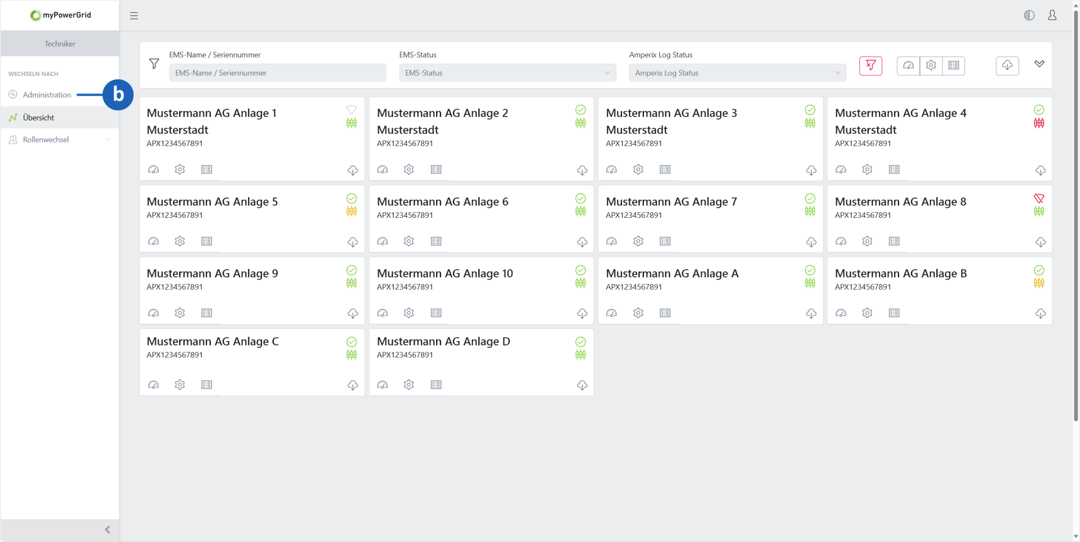Click settings gear on Anlage D card

click(x=409, y=385)
